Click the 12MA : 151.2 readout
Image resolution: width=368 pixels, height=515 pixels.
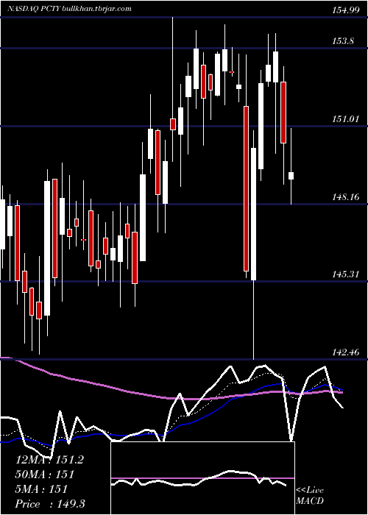(49, 460)
